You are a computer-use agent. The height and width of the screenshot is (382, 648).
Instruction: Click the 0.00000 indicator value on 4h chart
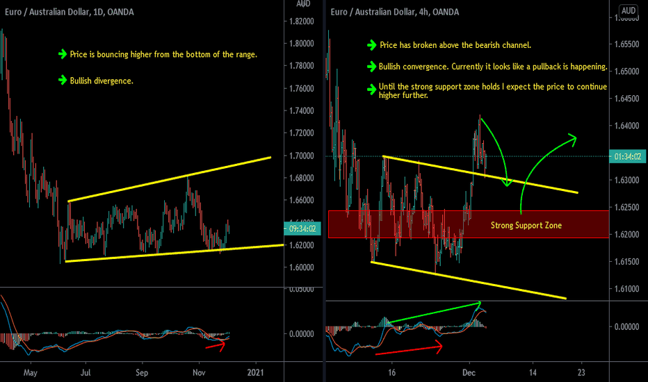(x=626, y=327)
